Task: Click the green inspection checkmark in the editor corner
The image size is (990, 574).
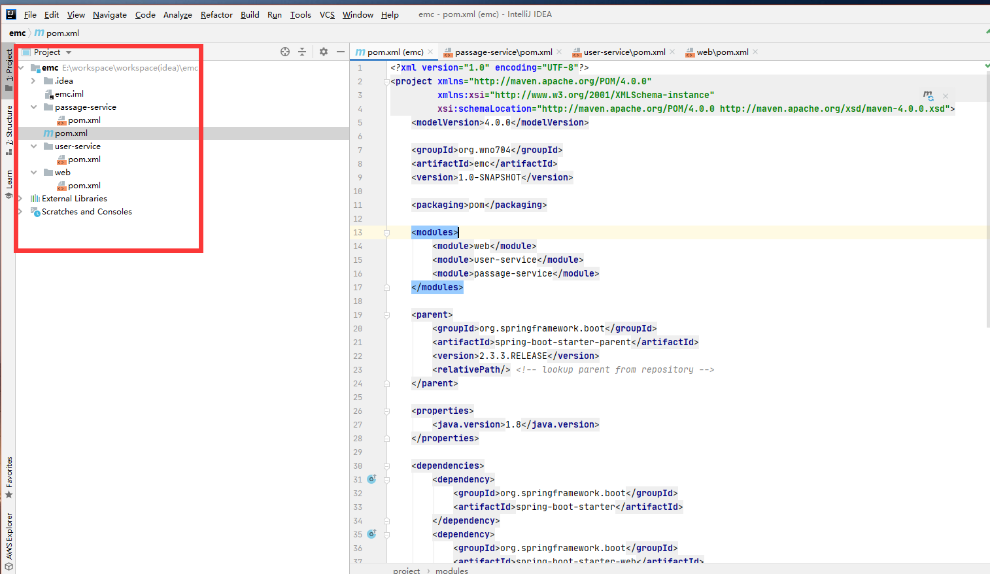Action: 986,66
